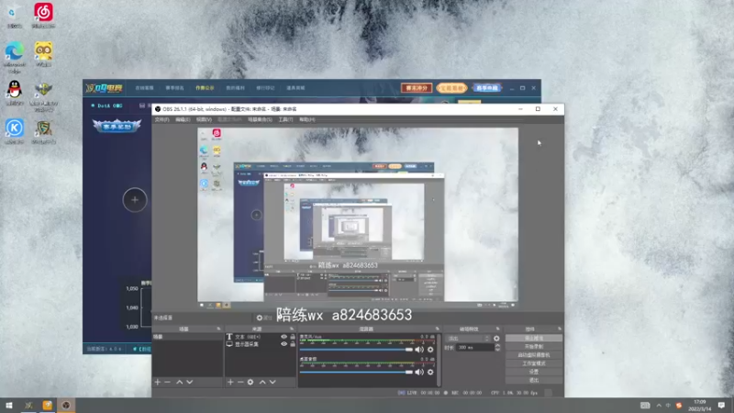The width and height of the screenshot is (734, 413).
Task: Open the 视图(V) menu in OBS
Action: coord(204,120)
